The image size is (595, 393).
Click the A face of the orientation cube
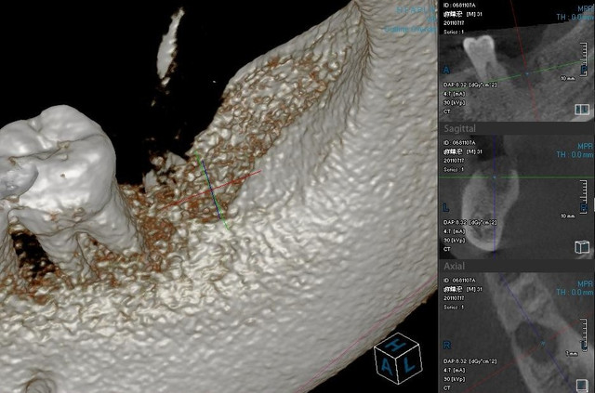(387, 366)
